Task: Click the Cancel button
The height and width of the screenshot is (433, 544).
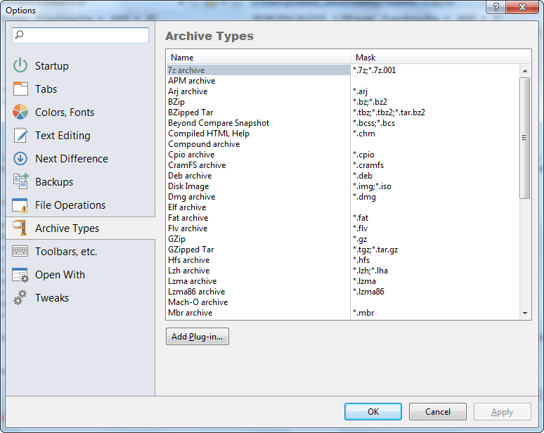Action: click(437, 411)
